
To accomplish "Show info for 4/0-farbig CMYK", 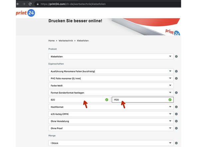I will point(176,114).
